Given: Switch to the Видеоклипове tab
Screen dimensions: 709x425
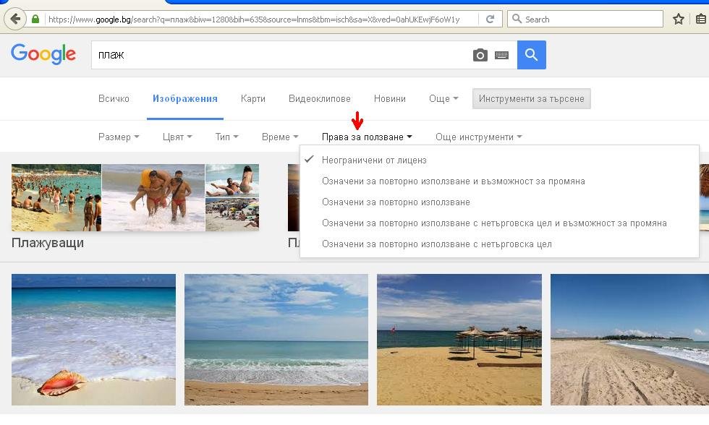Looking at the screenshot, I should 319,98.
